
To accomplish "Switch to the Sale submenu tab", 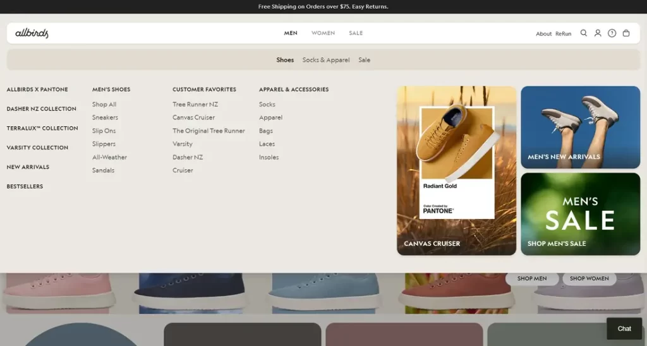I will tap(365, 60).
